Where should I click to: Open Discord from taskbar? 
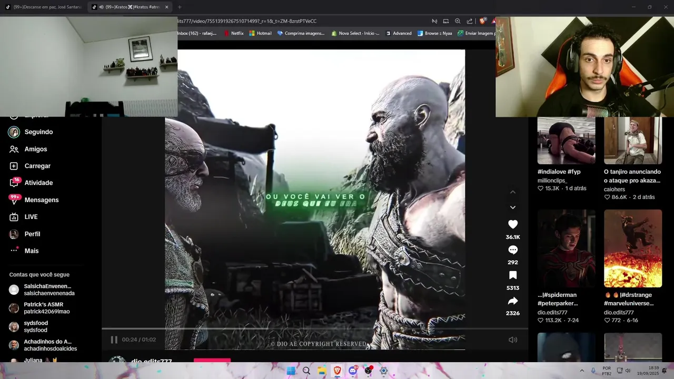[353, 371]
